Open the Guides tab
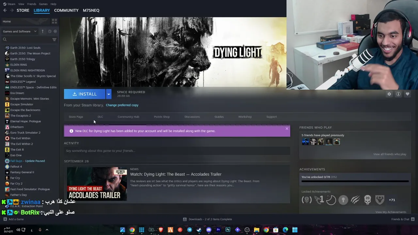The height and width of the screenshot is (235, 418). point(219,117)
